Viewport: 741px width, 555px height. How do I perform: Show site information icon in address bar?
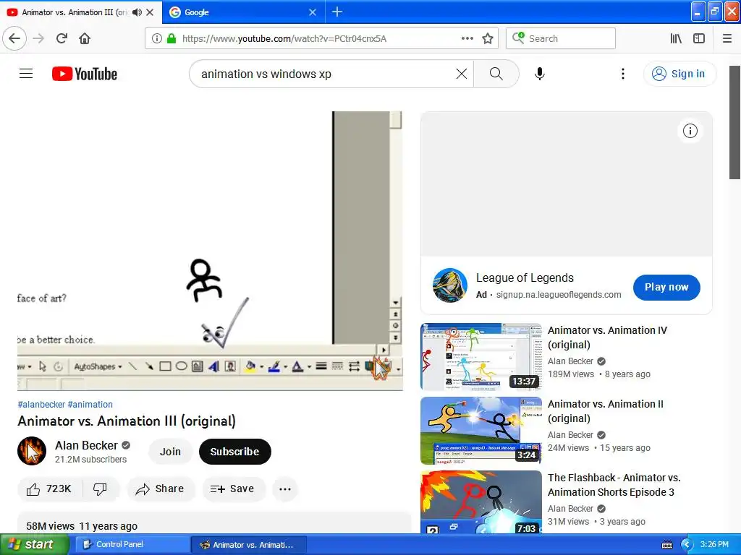coord(157,39)
